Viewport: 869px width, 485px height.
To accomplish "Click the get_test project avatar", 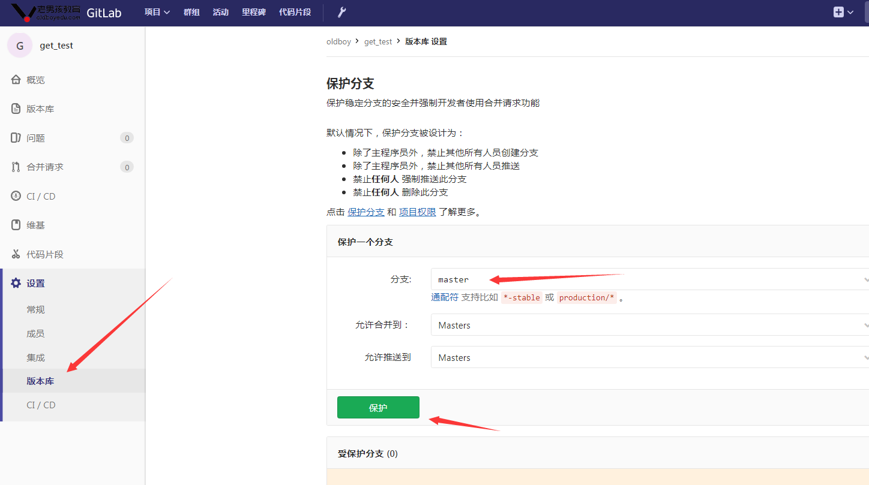I will 20,46.
